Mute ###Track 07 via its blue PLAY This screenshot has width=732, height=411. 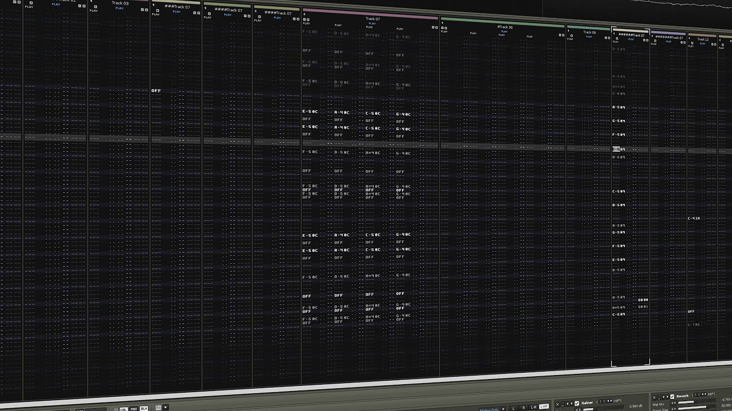[x=177, y=11]
